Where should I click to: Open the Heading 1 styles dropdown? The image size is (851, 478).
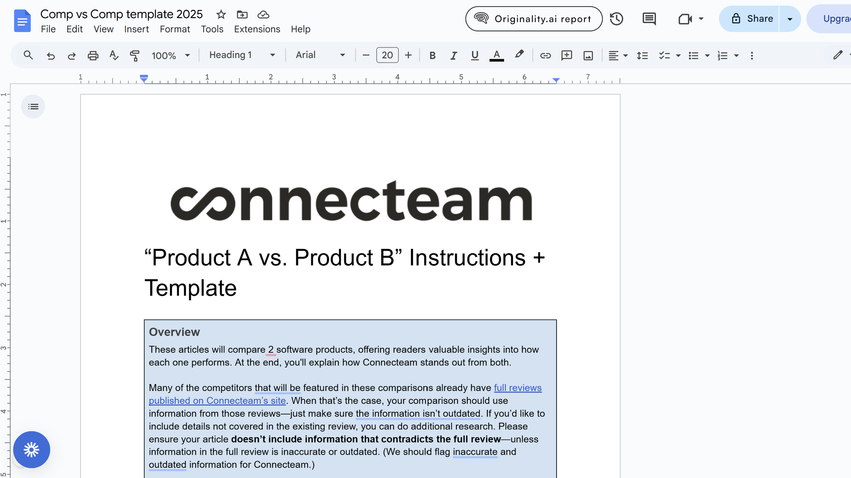click(242, 55)
